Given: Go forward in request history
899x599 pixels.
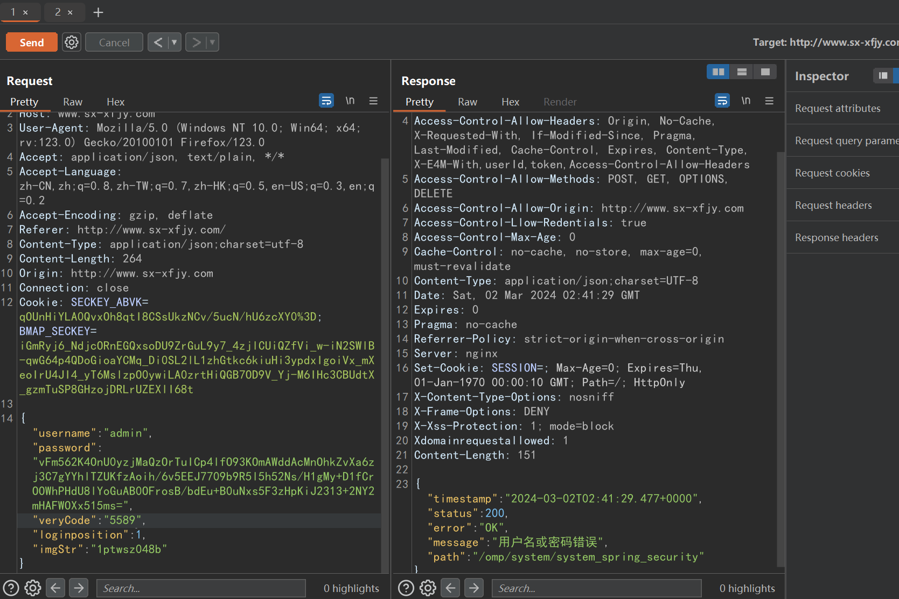Looking at the screenshot, I should pyautogui.click(x=197, y=42).
